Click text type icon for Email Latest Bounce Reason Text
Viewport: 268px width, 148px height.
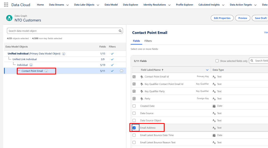tap(214, 143)
